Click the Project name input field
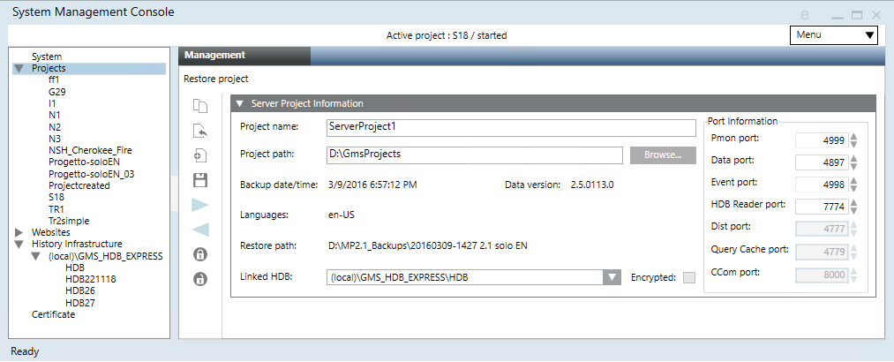The height and width of the screenshot is (362, 894). point(510,127)
